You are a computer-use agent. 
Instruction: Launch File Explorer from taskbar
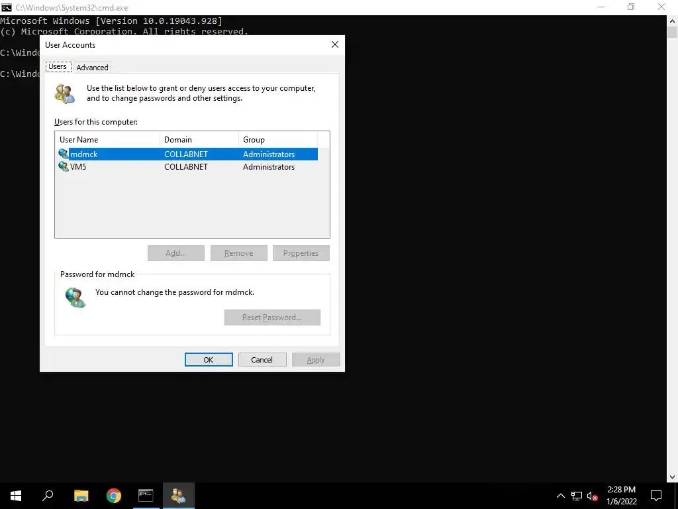coord(81,496)
